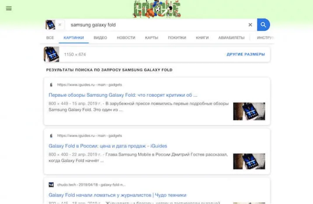Open the hamburger menu

pos(9,8)
